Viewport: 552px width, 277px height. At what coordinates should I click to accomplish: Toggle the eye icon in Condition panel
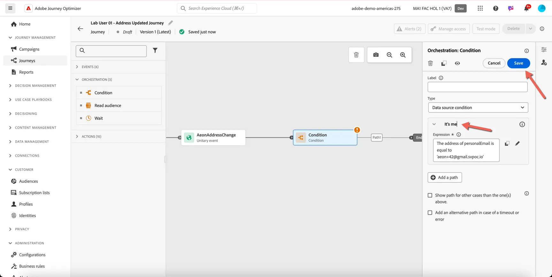point(457,63)
